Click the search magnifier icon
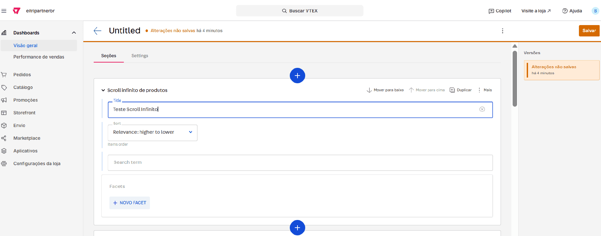601x236 pixels. [x=284, y=11]
